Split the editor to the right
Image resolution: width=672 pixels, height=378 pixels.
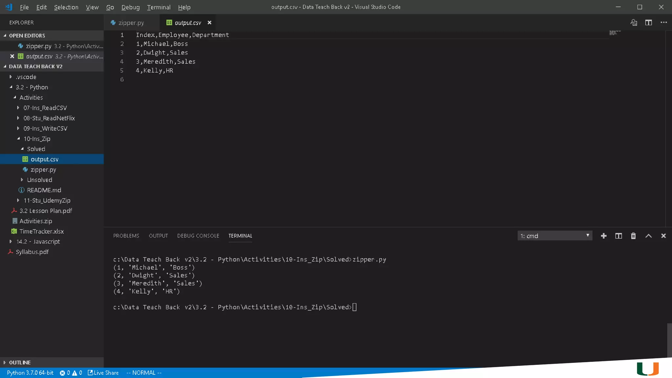(x=648, y=23)
